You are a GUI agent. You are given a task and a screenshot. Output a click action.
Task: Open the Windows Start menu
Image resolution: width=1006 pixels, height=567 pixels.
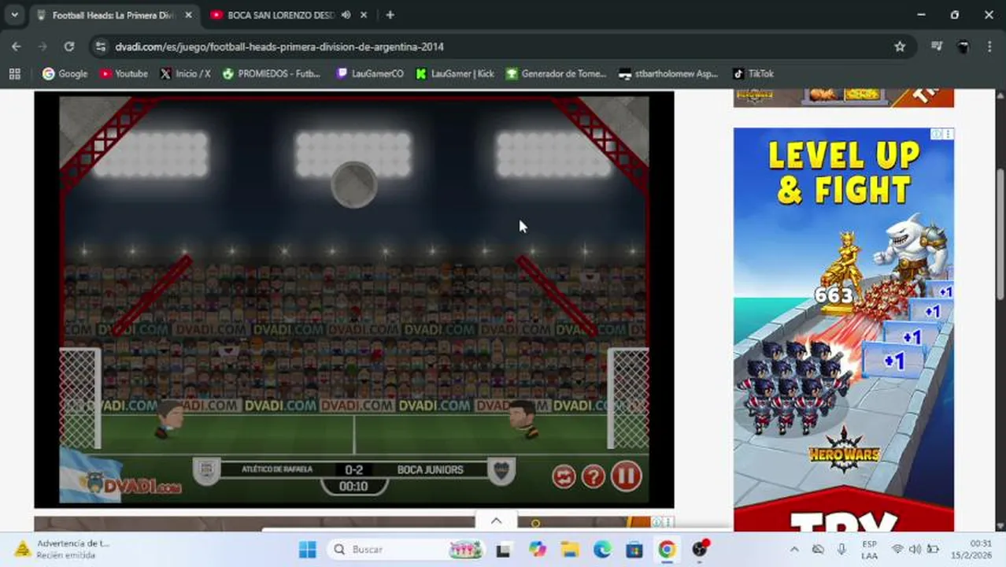308,550
